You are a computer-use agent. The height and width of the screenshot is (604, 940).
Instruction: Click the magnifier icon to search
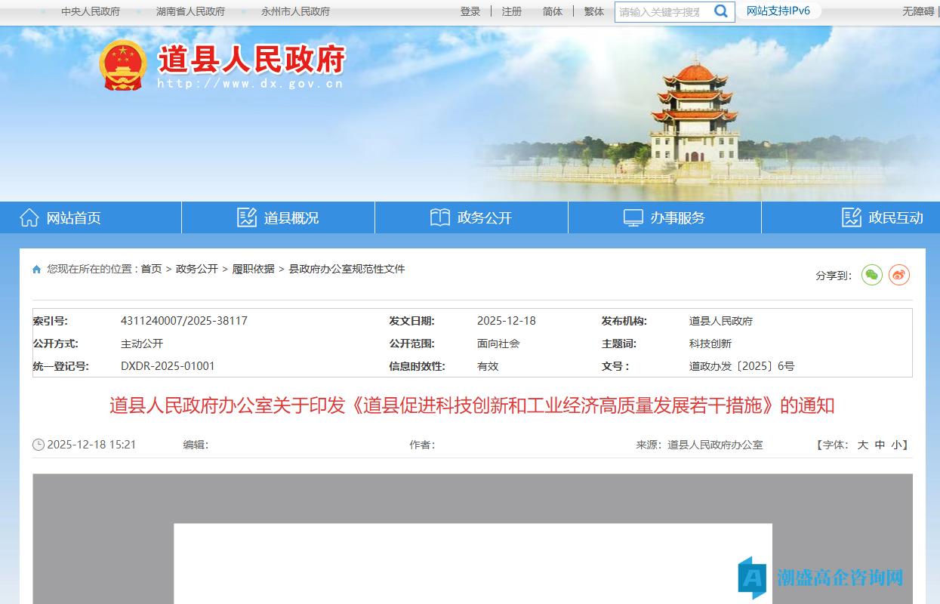tap(720, 11)
